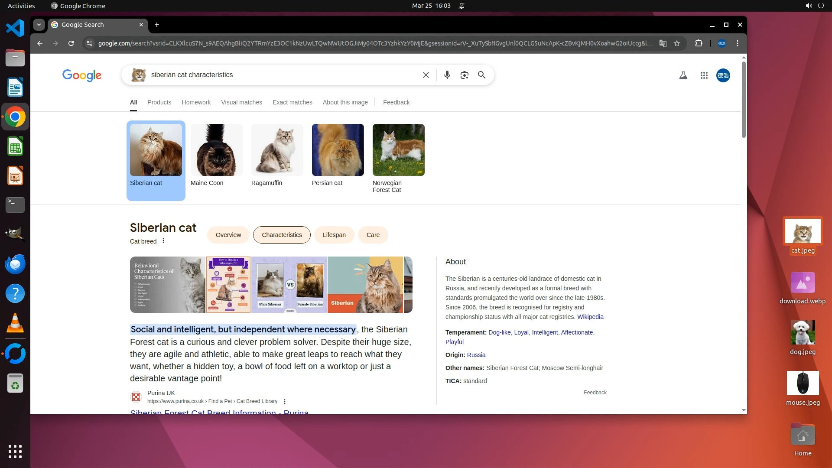Viewport: 832px width, 468px height.
Task: Bookmark this page with star icon
Action: tap(677, 43)
